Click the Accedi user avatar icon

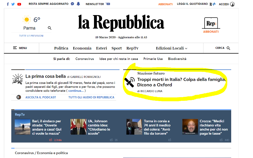232,4
